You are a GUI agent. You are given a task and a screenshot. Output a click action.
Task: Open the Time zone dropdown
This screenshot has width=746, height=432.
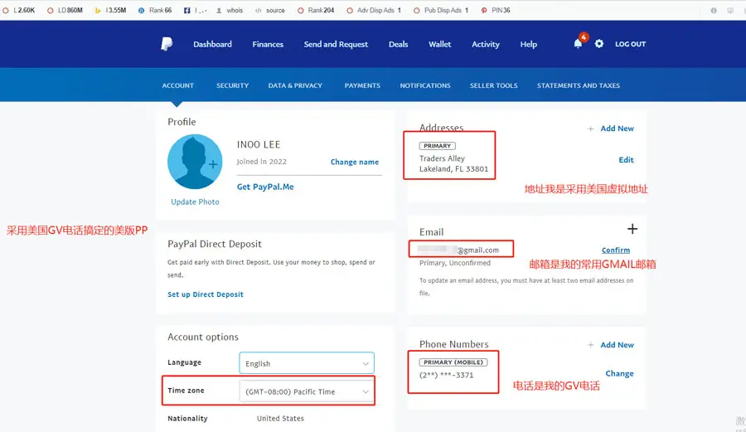coord(307,391)
